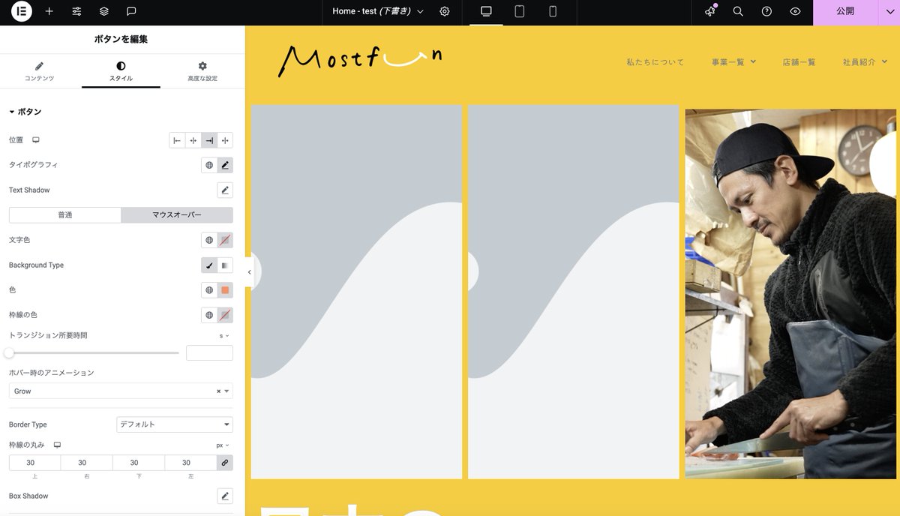Edit typography with pencil icon
Viewport: 900px width, 516px height.
[x=225, y=165]
